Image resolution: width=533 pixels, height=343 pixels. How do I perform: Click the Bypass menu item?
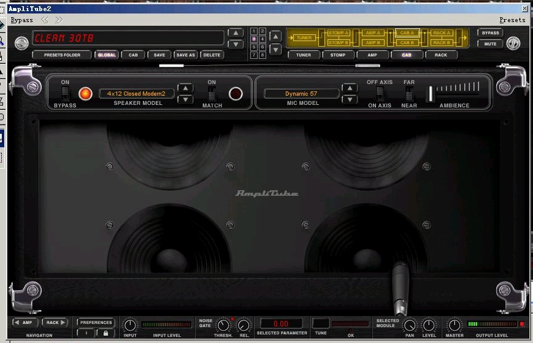point(21,20)
